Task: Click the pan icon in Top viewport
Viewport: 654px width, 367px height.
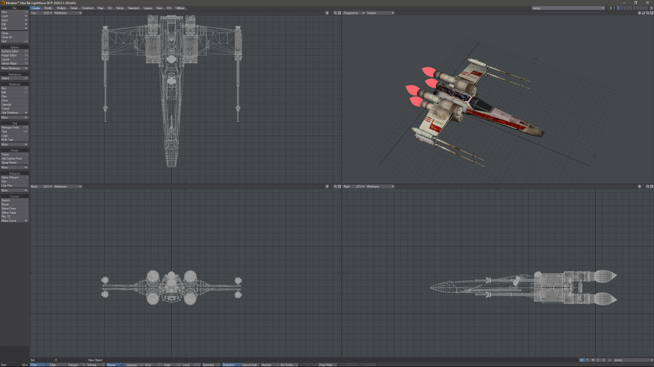Action: coord(327,13)
